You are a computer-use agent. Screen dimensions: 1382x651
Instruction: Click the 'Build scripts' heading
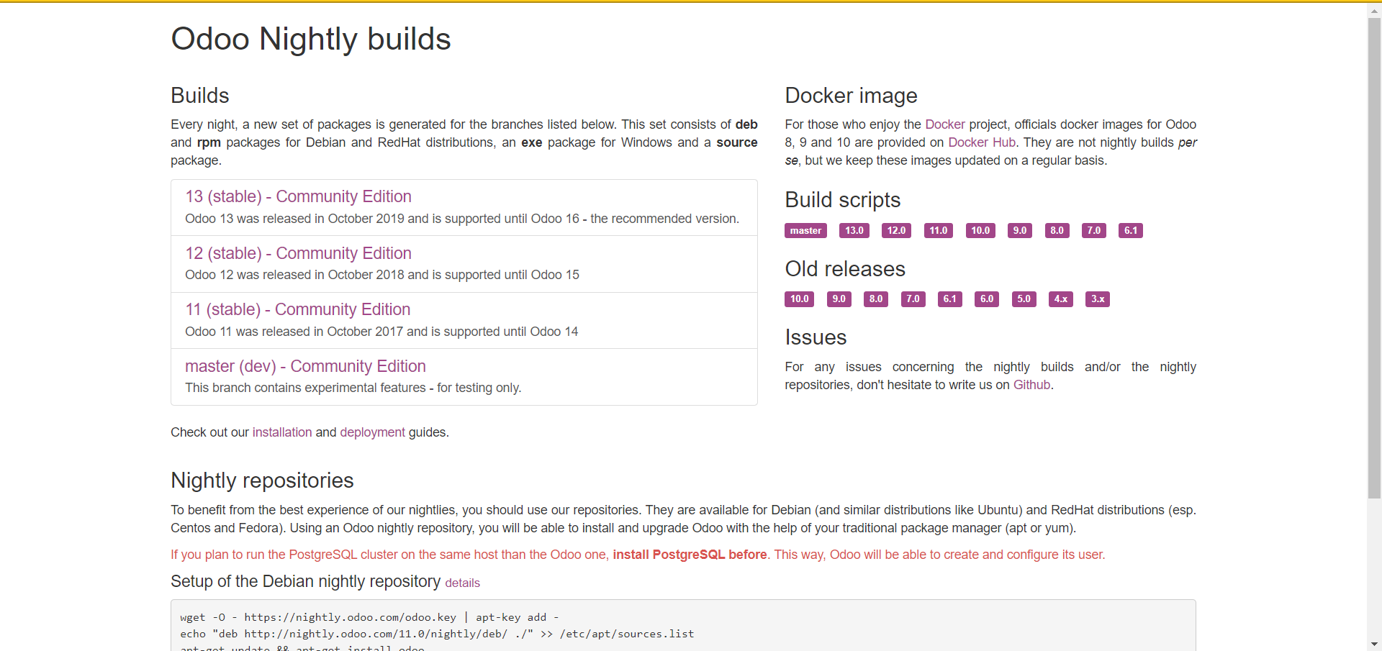pyautogui.click(x=843, y=200)
